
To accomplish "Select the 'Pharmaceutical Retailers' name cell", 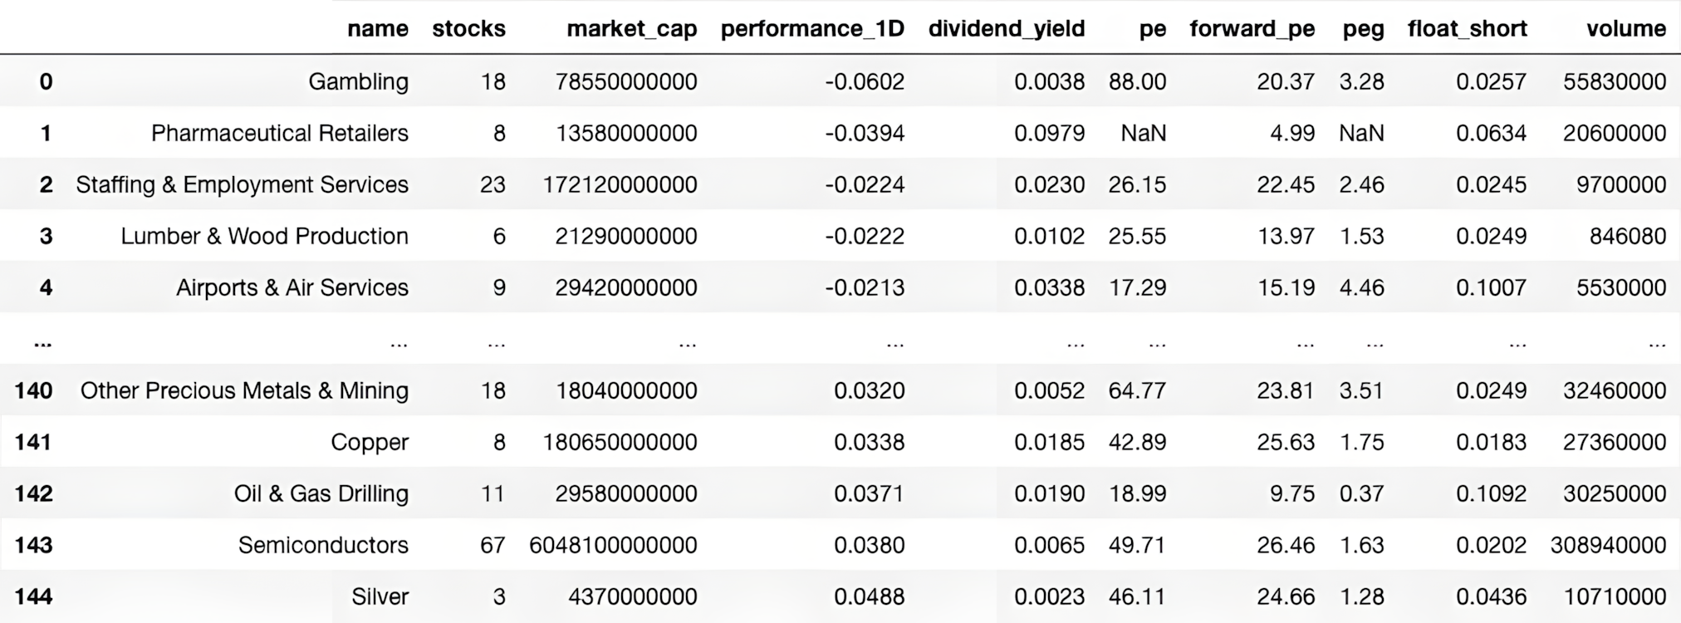I will (280, 133).
